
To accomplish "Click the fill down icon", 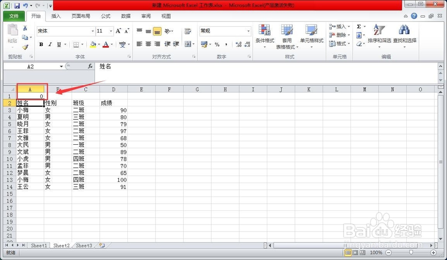I will [359, 35].
